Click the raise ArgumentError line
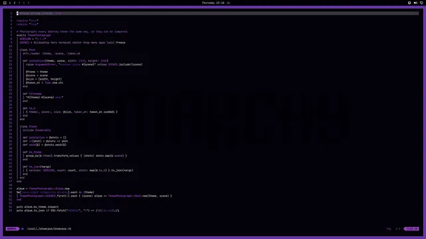Screen dimensions: 426x239 tap(85, 64)
